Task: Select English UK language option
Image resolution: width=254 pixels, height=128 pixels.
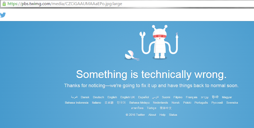Action: tap(127, 97)
